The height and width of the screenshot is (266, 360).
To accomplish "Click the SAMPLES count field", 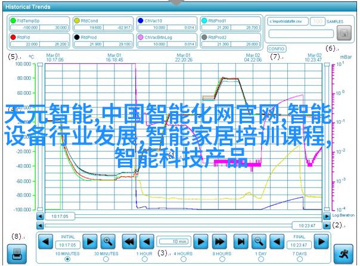I will point(318,21).
